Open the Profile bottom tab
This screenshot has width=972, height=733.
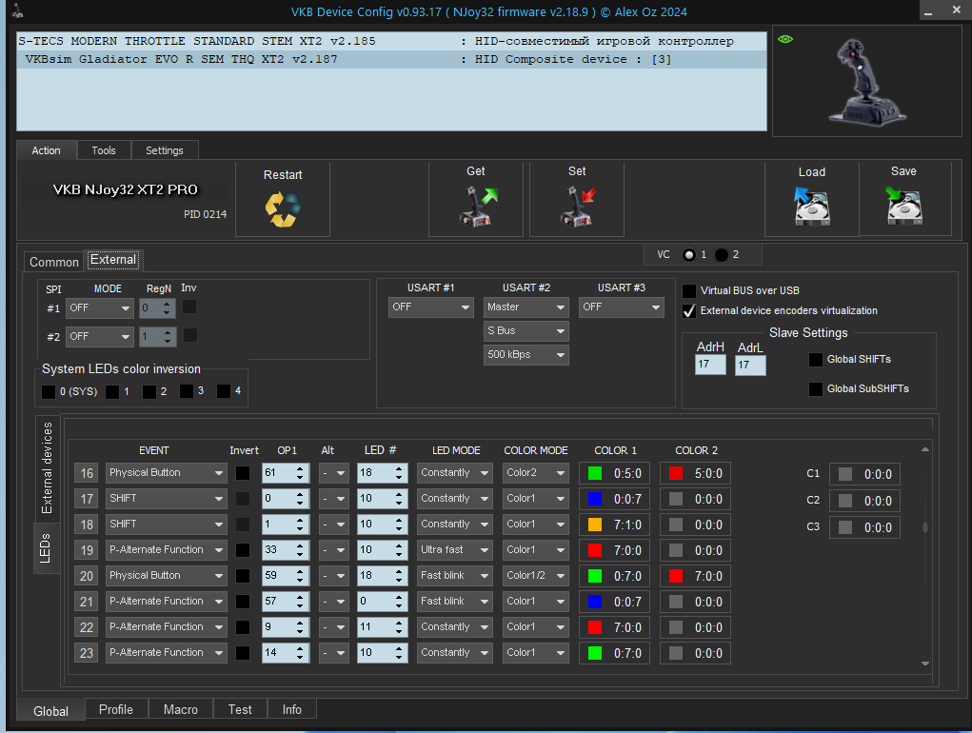pyautogui.click(x=116, y=709)
